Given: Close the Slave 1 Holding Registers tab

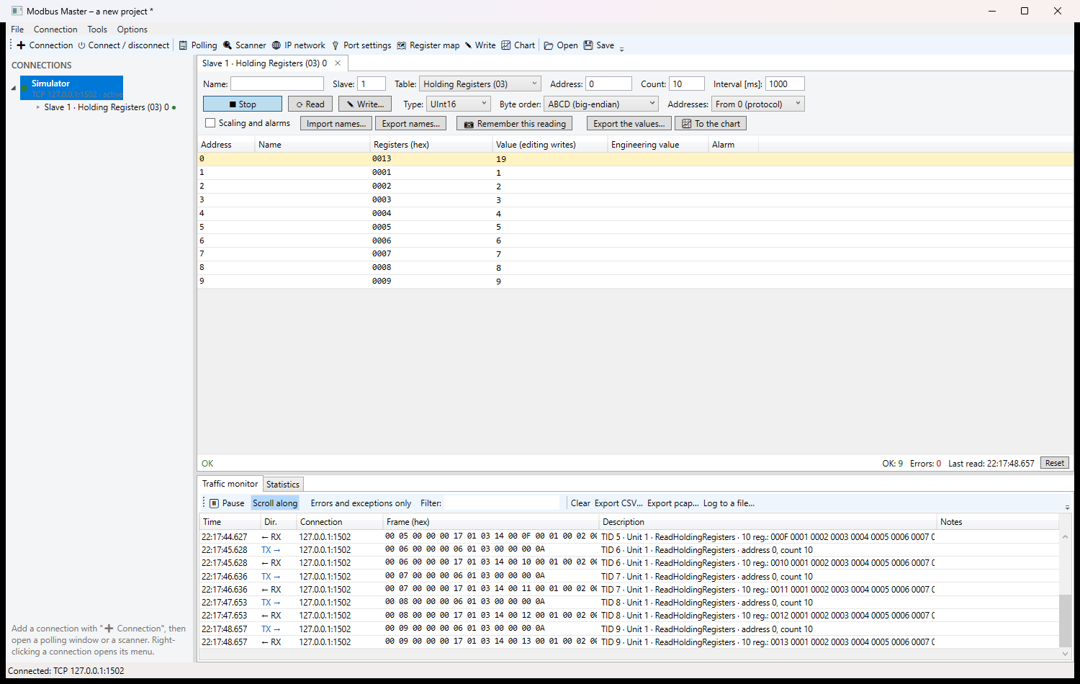Looking at the screenshot, I should [338, 63].
